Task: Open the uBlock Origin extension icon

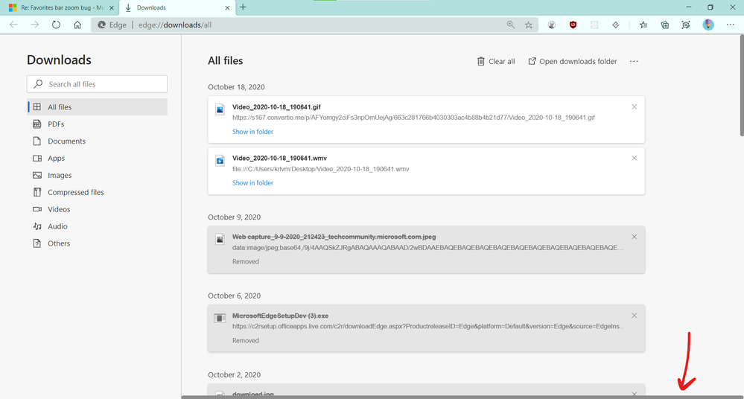Action: tap(573, 25)
